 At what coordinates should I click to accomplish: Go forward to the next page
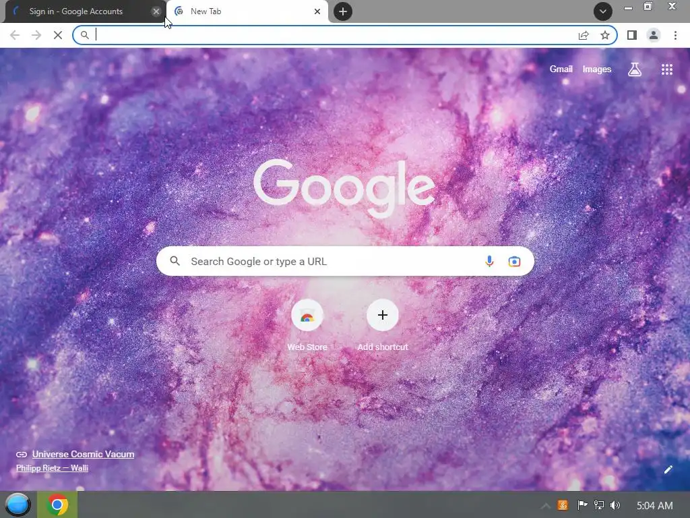click(36, 35)
